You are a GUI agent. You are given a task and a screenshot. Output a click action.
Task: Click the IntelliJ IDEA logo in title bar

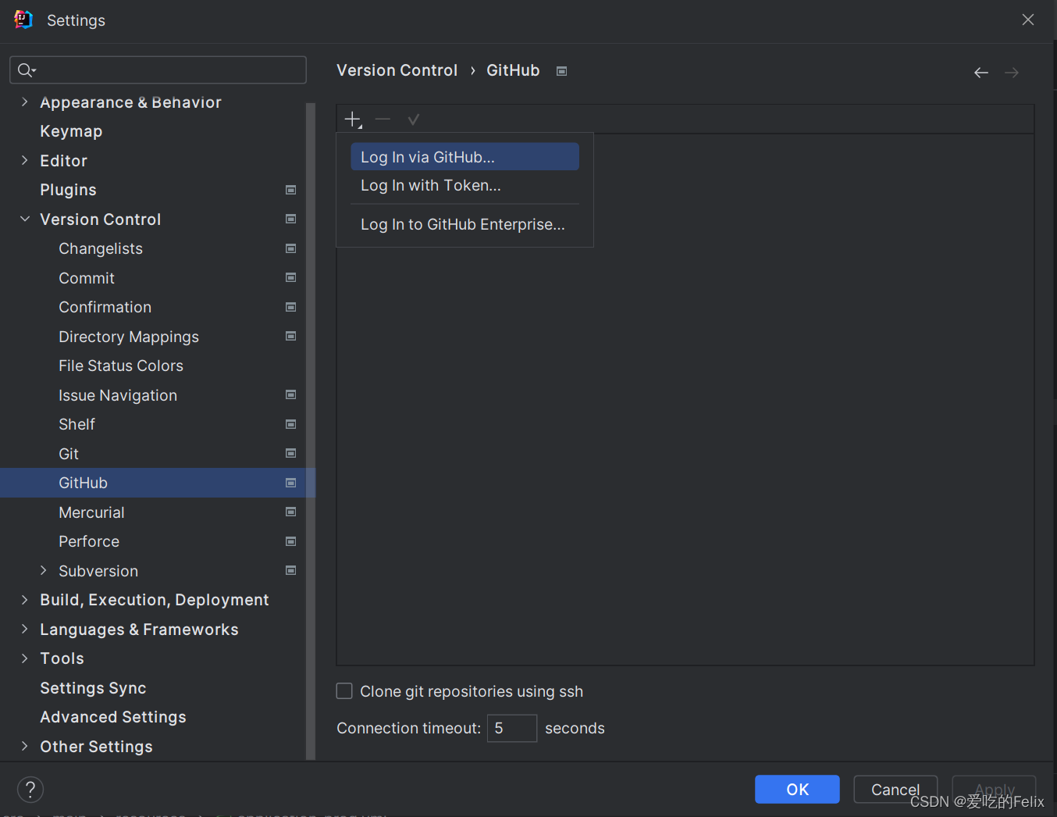[23, 20]
